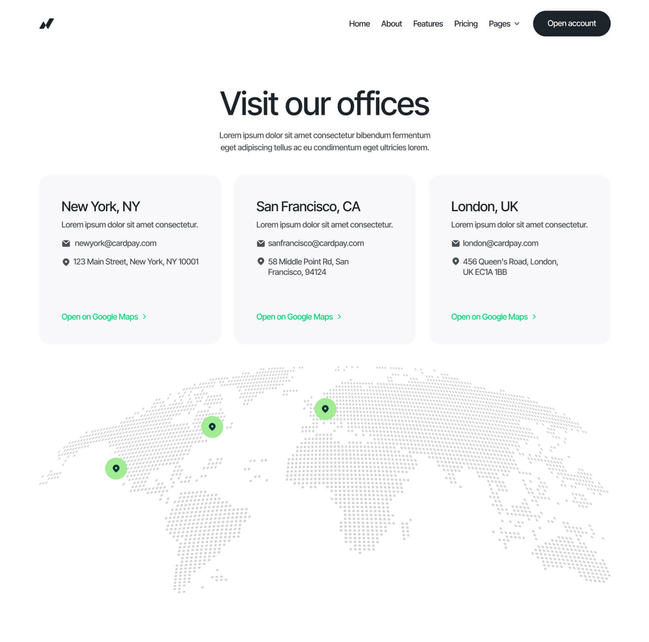Click the envelope icon next to sanfrancisco@cardpay.com
Image resolution: width=649 pixels, height=642 pixels.
(260, 243)
